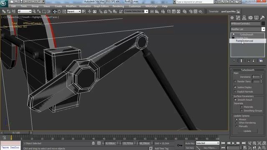Viewport: 267px width, 150px height.
Task: Toggle TurboSmooth modifier lightbulb visibility
Action: pyautogui.click(x=234, y=35)
